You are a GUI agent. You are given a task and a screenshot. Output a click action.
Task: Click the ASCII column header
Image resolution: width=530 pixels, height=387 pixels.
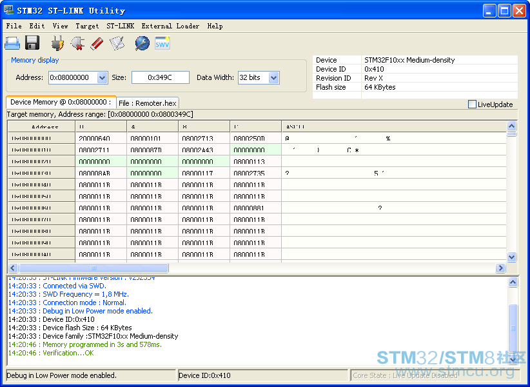coord(394,126)
